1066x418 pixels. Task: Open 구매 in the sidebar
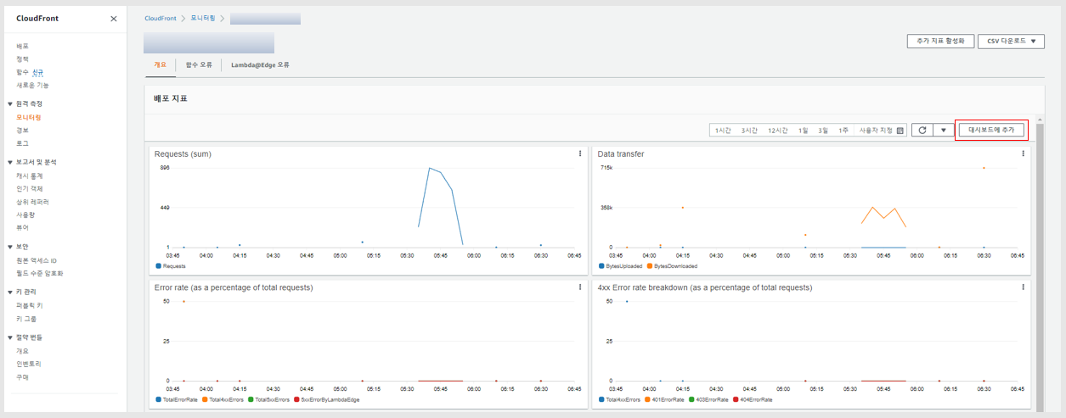click(22, 376)
